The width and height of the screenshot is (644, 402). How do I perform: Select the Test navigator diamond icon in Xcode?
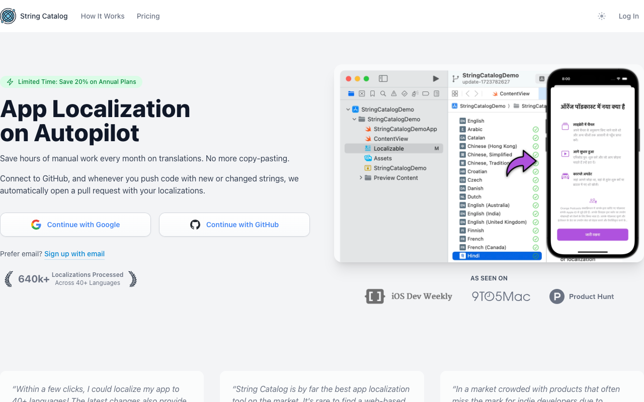point(405,93)
